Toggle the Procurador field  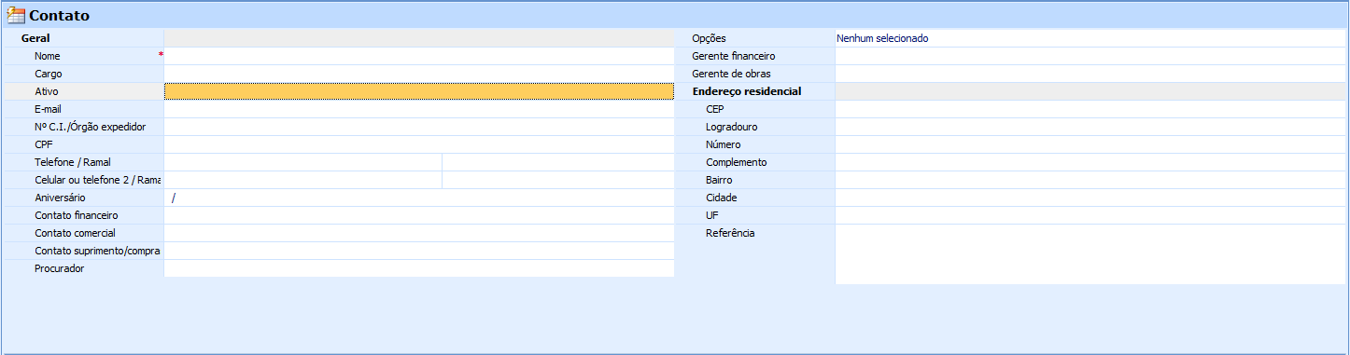[x=419, y=268]
